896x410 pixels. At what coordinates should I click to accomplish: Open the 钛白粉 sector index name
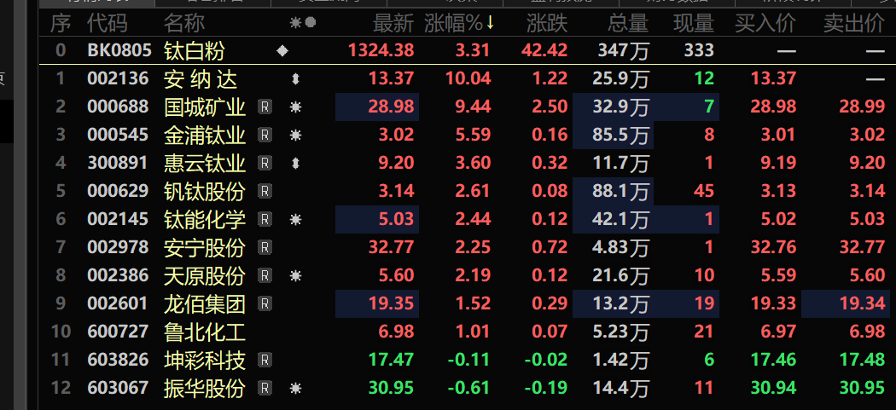tap(195, 51)
